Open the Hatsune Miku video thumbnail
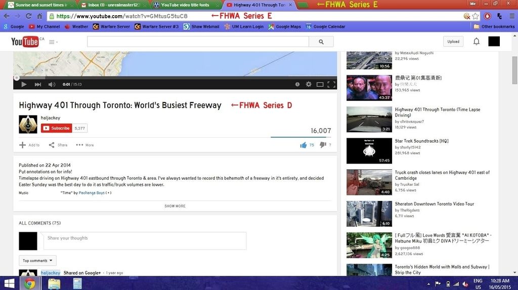 pos(369,245)
